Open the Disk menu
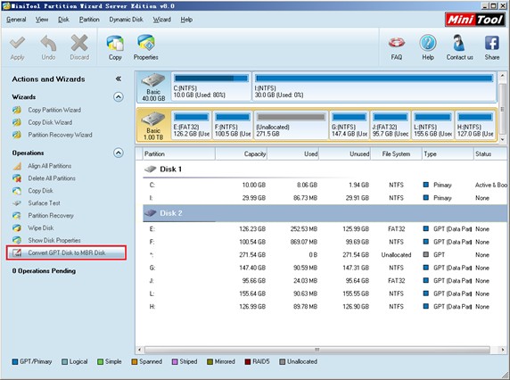 click(x=63, y=20)
